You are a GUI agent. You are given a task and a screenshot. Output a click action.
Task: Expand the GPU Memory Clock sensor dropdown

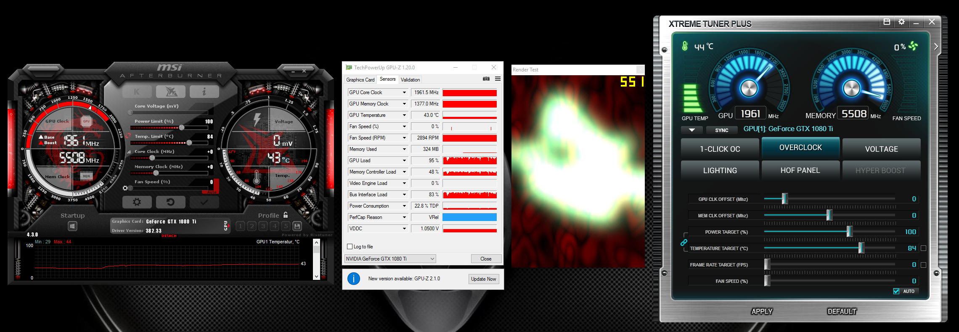pos(404,104)
